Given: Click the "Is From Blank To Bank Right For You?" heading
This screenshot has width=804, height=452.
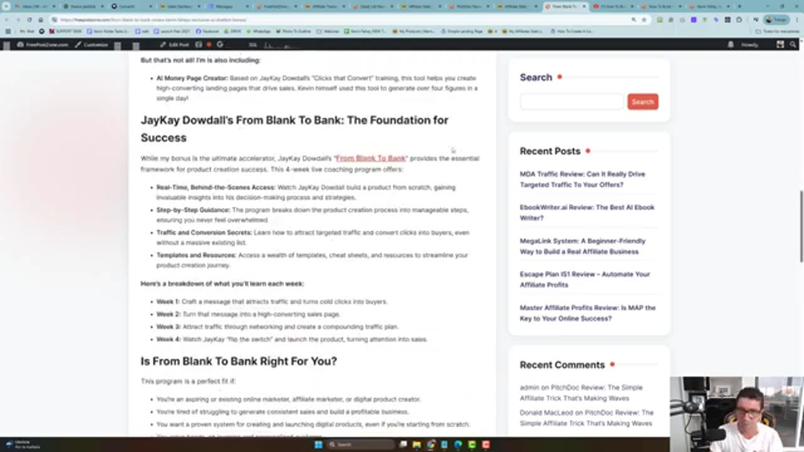Looking at the screenshot, I should click(x=239, y=361).
